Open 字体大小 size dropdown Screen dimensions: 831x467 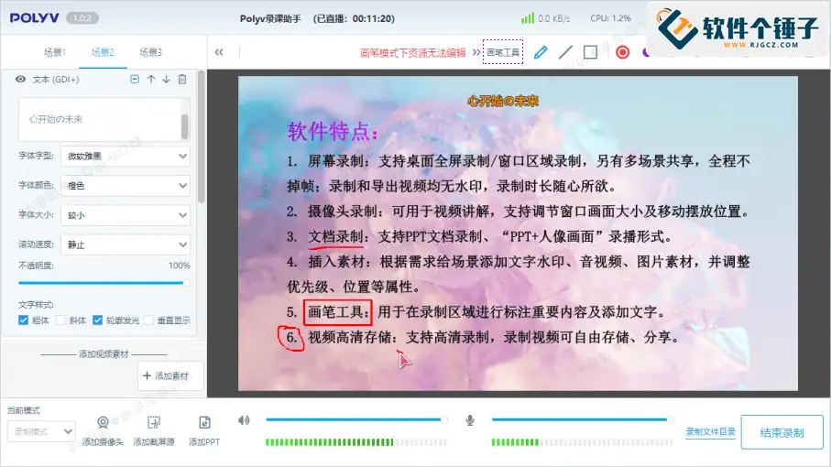click(126, 215)
